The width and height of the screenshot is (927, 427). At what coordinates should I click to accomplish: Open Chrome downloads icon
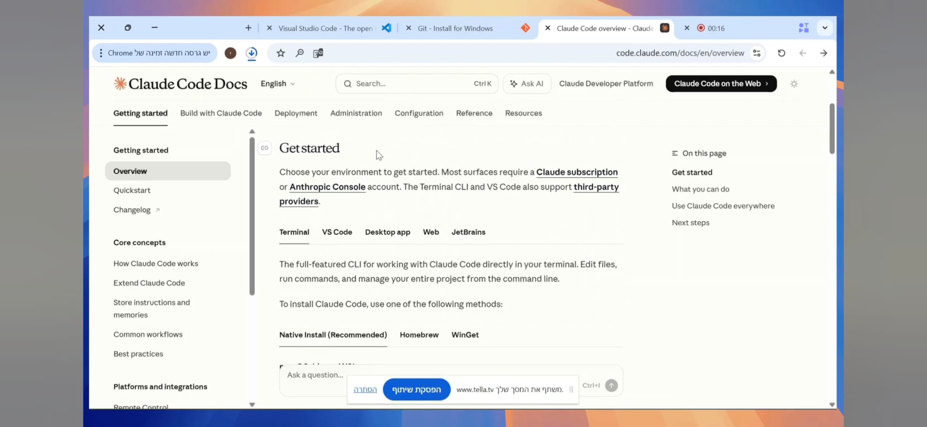pyautogui.click(x=252, y=53)
